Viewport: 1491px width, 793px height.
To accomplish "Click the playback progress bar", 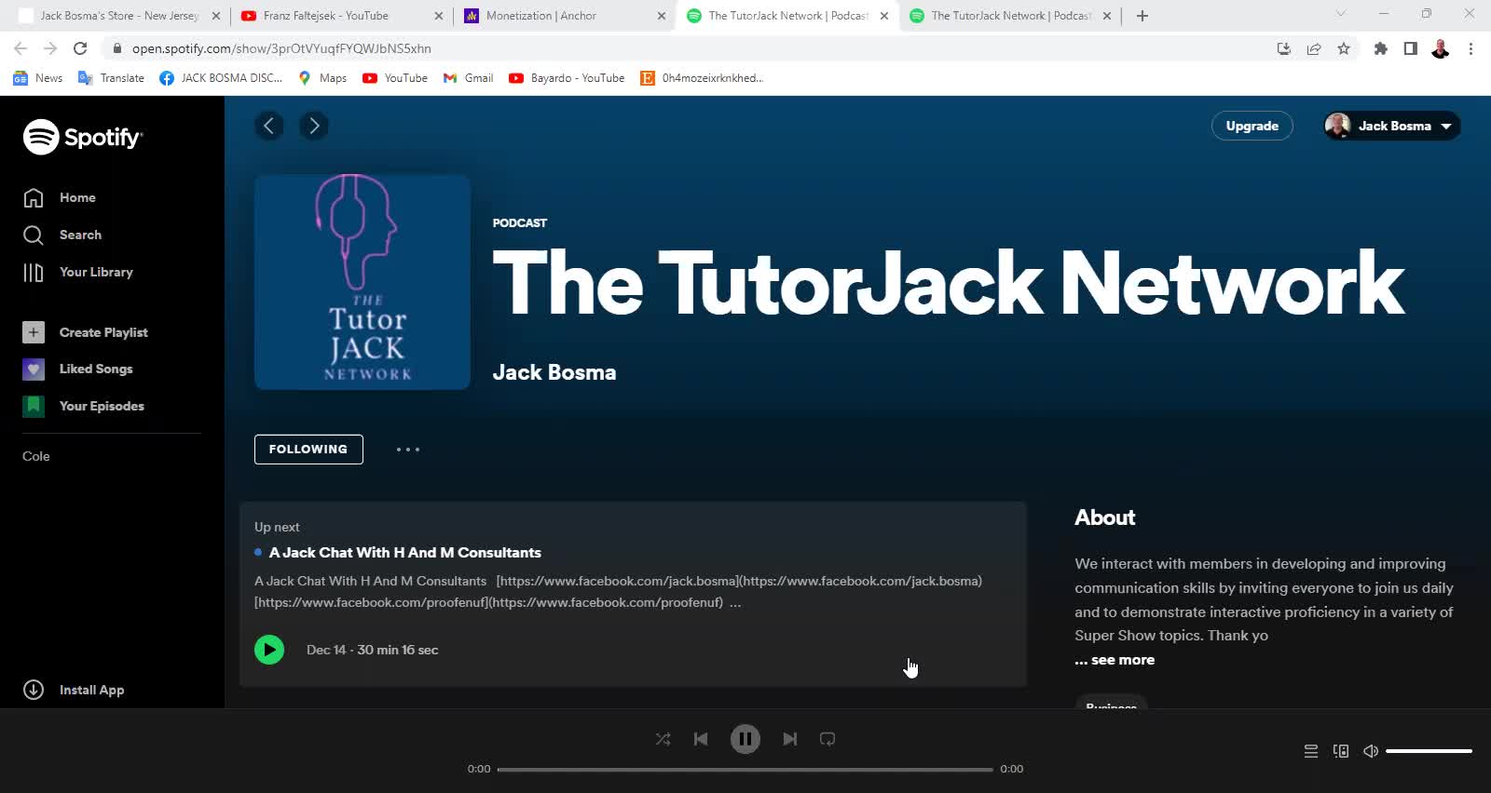I will click(745, 770).
